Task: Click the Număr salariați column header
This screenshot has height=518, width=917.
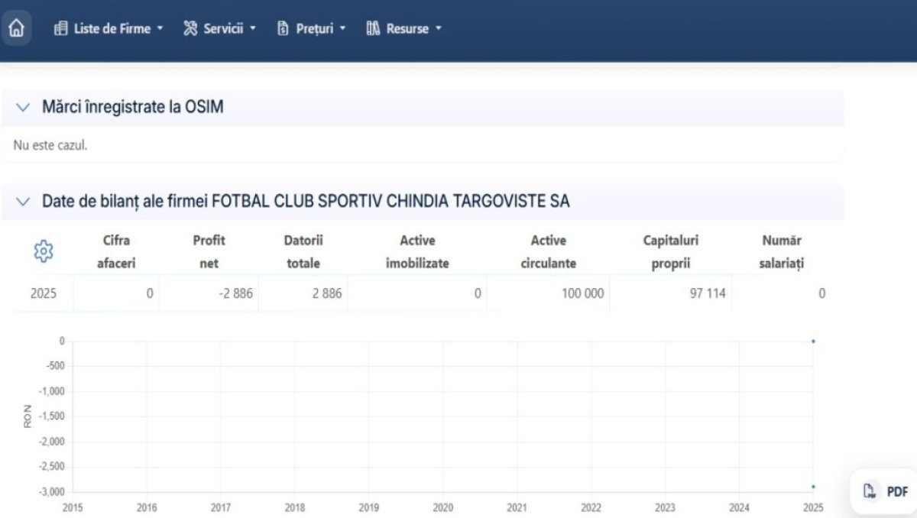Action: 782,252
